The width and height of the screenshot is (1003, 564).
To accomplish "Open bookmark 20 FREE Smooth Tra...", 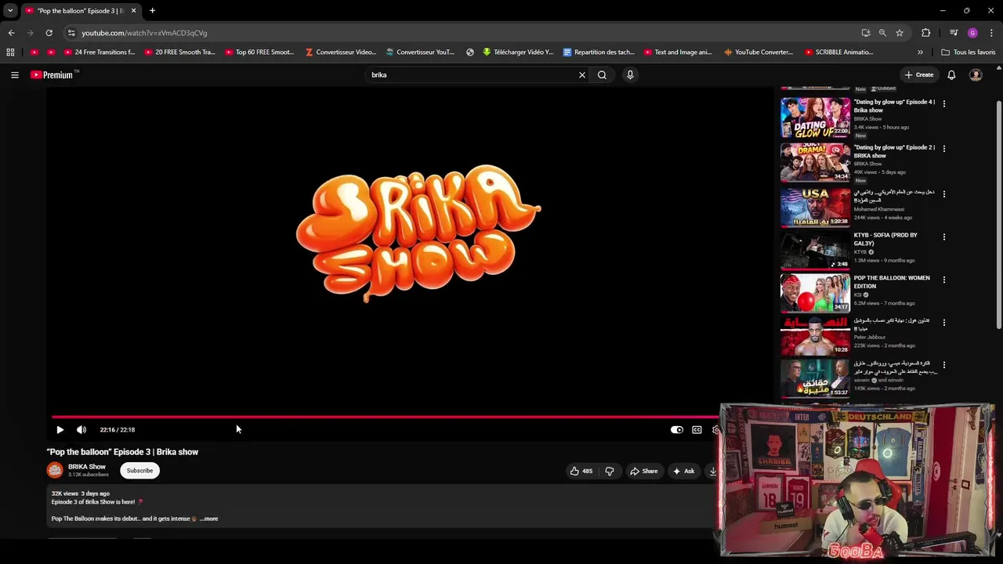I will [179, 52].
